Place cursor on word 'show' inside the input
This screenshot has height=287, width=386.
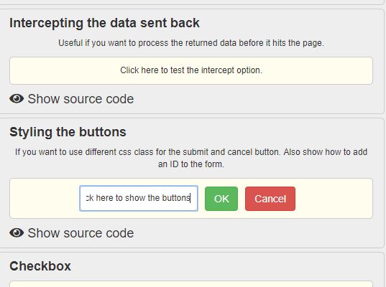135,198
